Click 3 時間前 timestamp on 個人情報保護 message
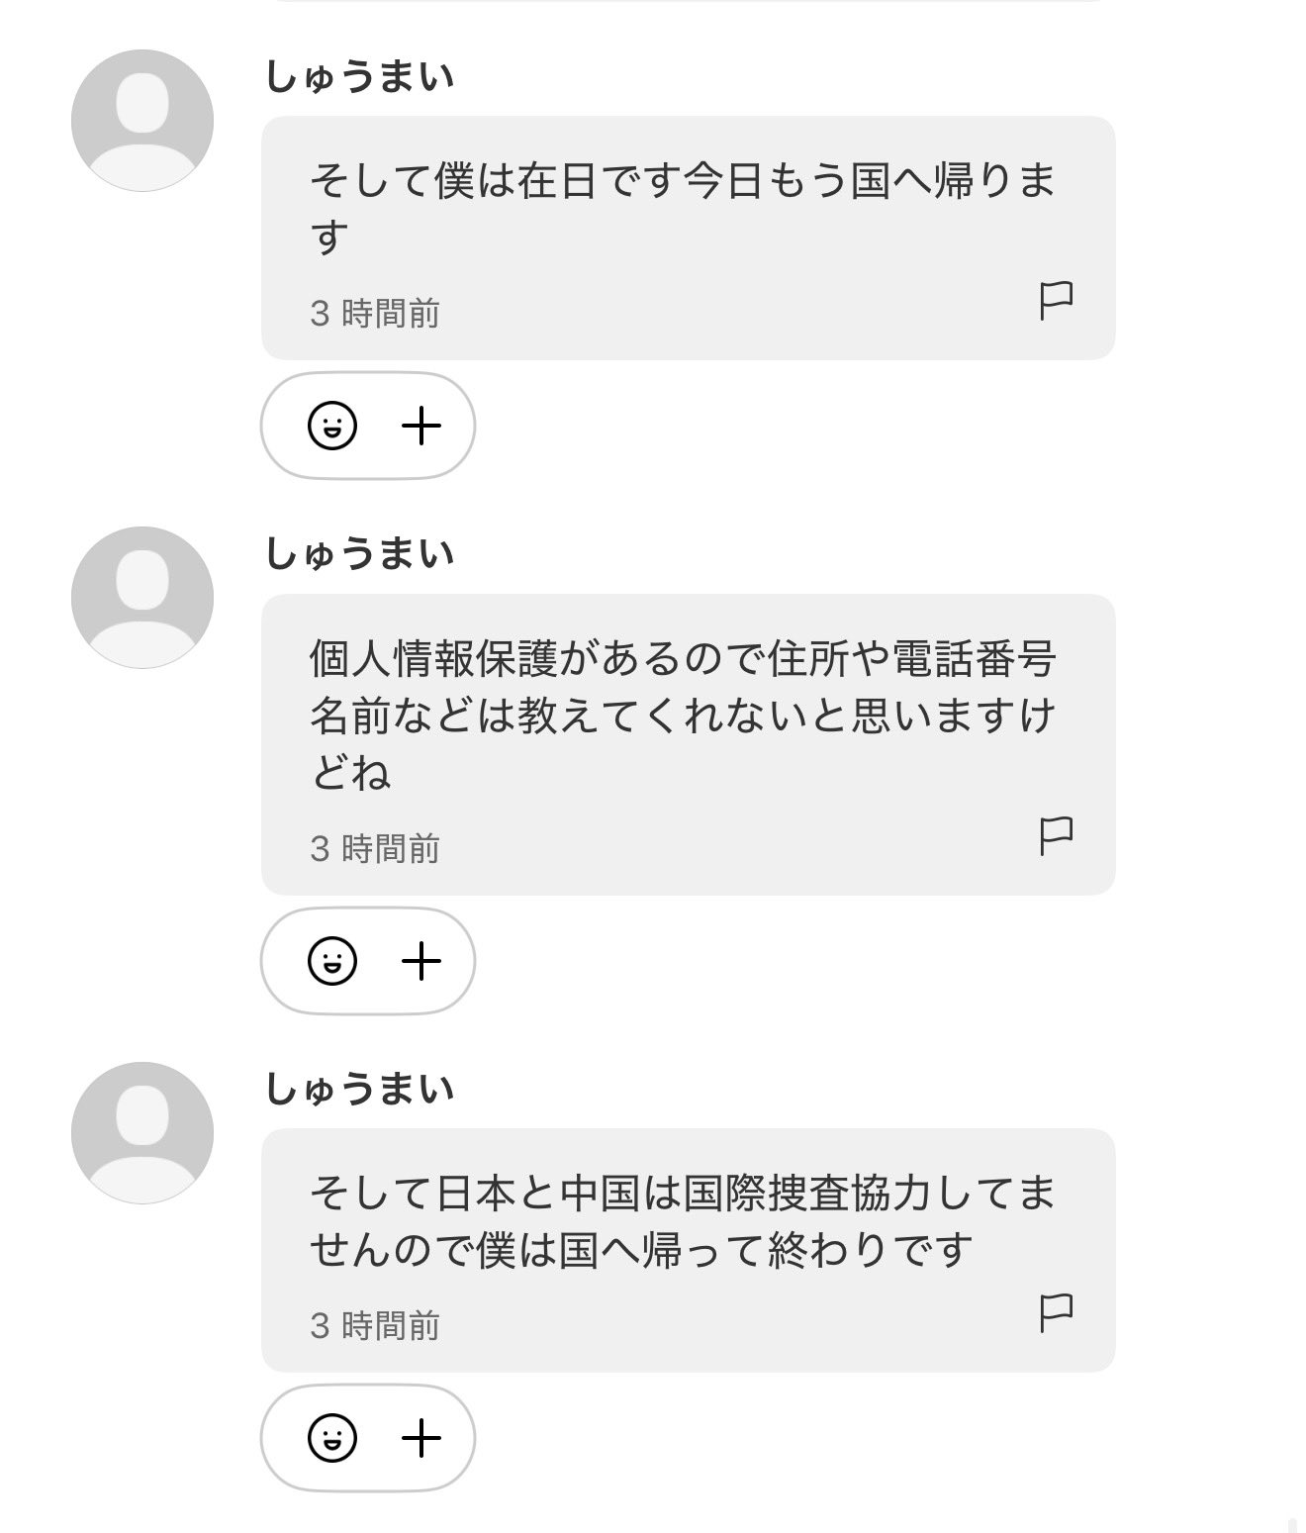 coord(375,849)
